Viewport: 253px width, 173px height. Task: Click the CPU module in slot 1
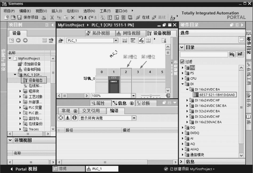(x=114, y=85)
